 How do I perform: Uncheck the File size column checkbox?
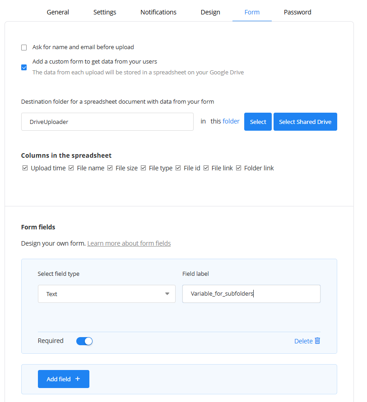tap(110, 168)
